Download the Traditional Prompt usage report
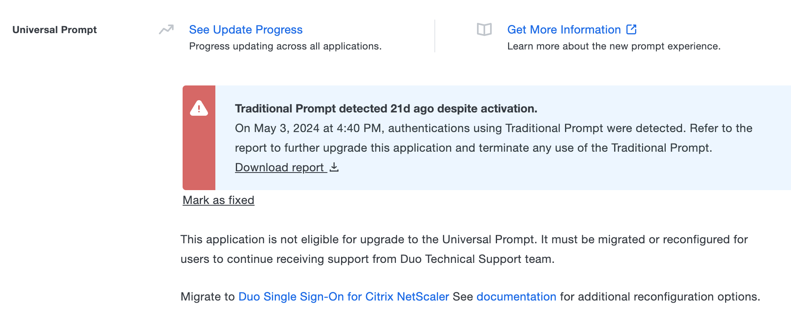This screenshot has height=323, width=791. 280,167
